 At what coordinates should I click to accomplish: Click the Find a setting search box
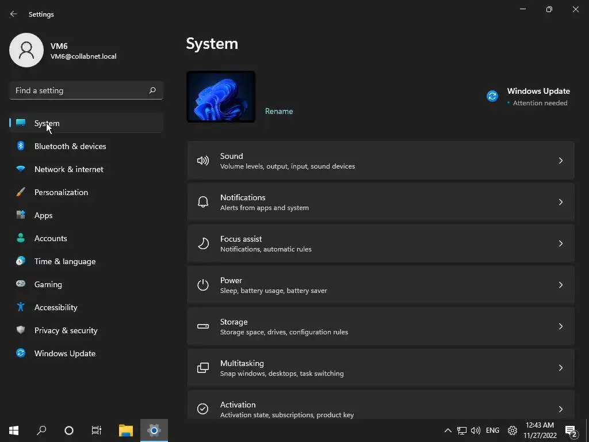coord(81,90)
